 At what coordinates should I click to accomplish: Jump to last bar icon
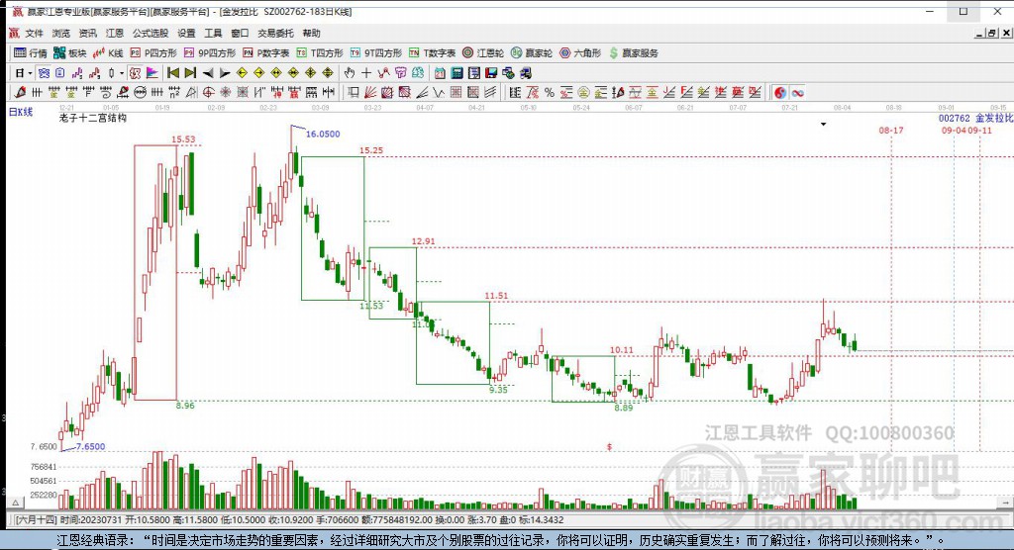[190, 73]
